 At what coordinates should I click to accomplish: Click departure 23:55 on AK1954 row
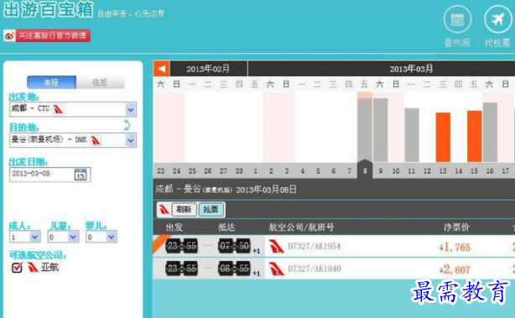(182, 246)
